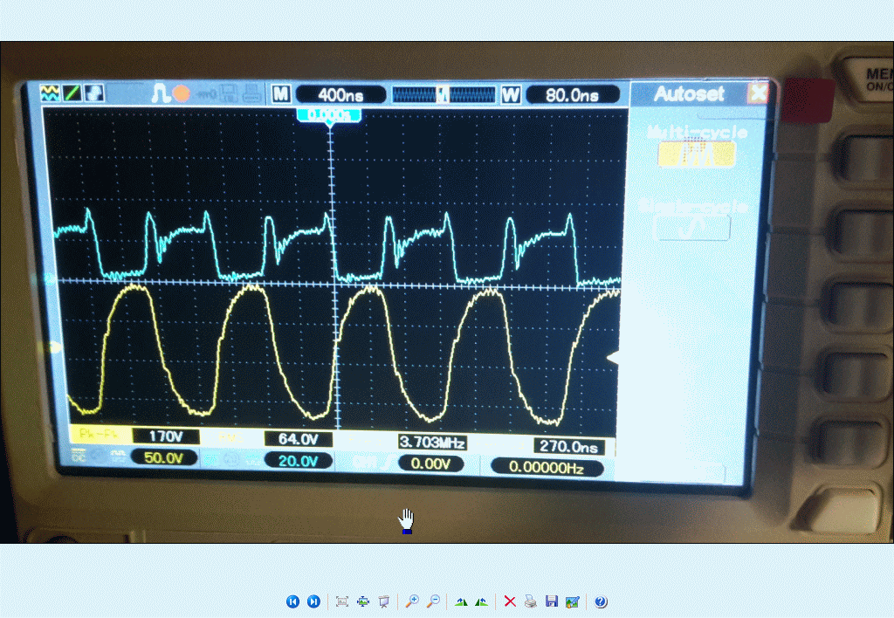This screenshot has height=618, width=894.
Task: Fit image to window with Best Fit
Action: [x=342, y=601]
